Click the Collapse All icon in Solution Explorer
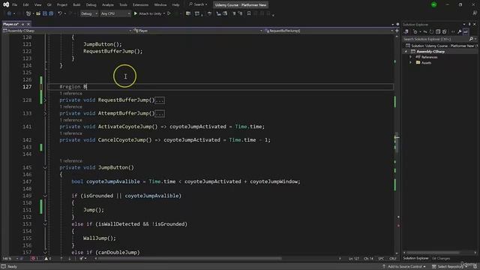The height and width of the screenshot is (270, 480). [x=438, y=31]
